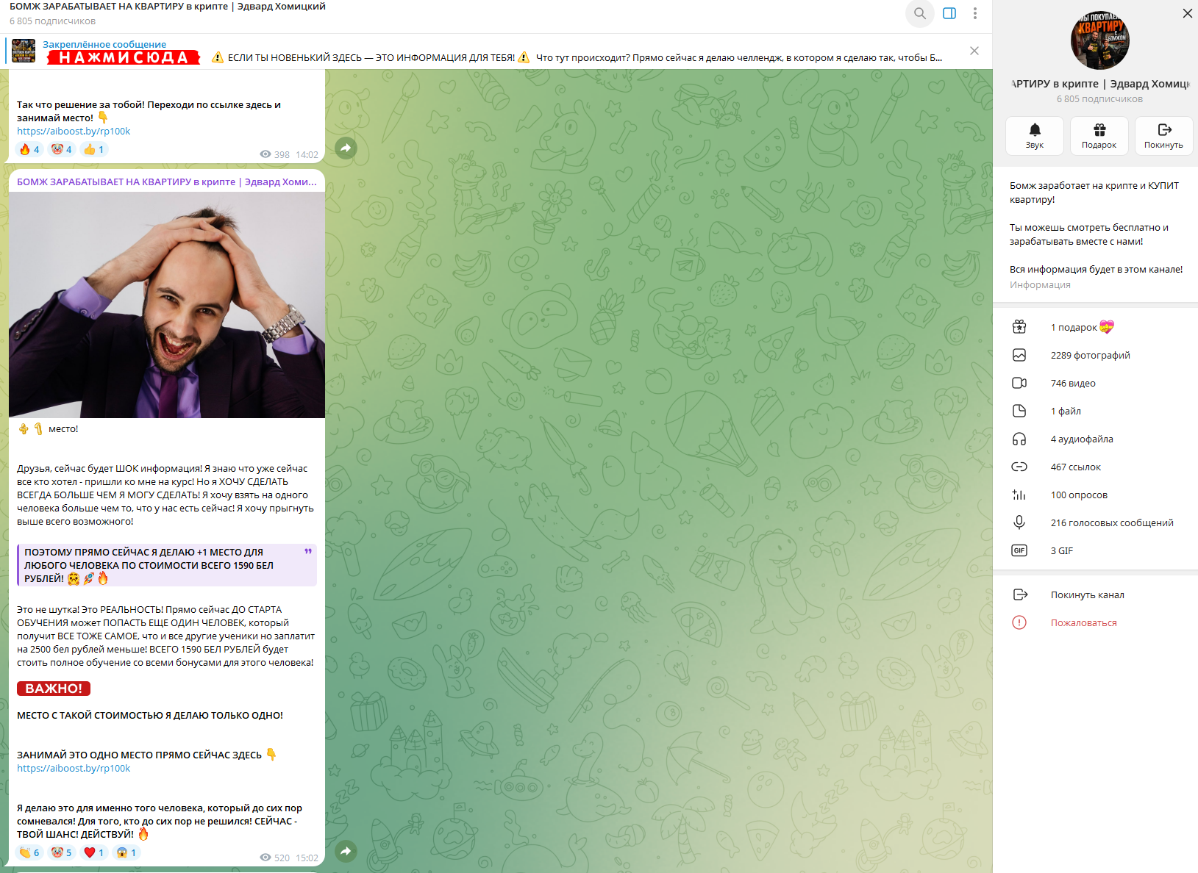Open 4 аудиофайла list
Image resolution: width=1198 pixels, height=873 pixels.
(1095, 439)
